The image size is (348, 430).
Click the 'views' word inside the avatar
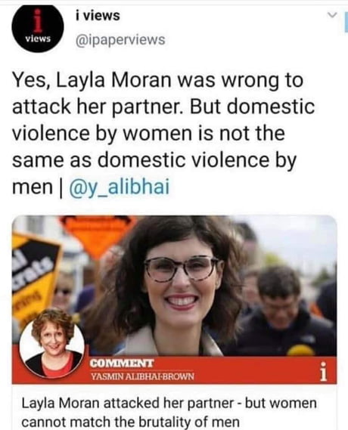[38, 39]
